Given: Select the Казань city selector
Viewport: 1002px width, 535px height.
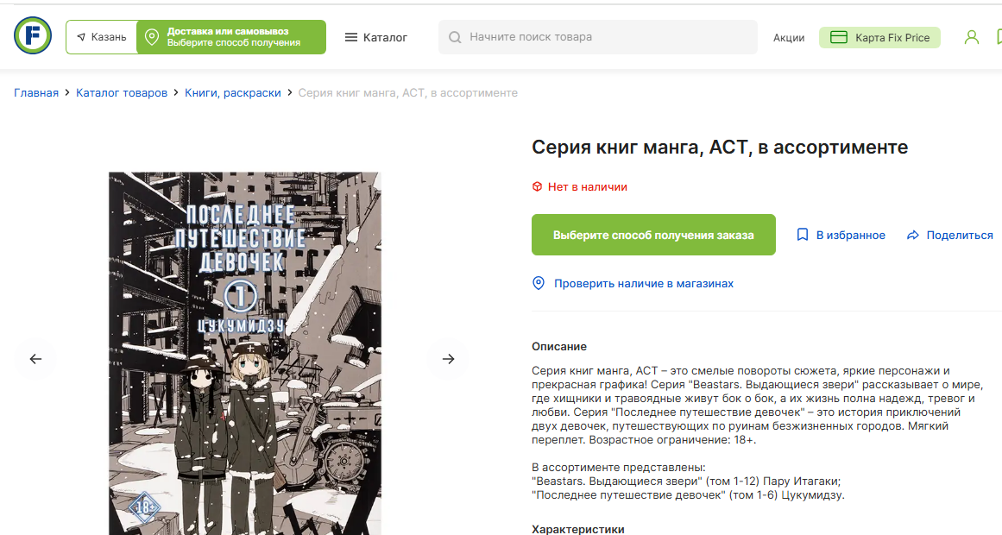Looking at the screenshot, I should tap(102, 37).
